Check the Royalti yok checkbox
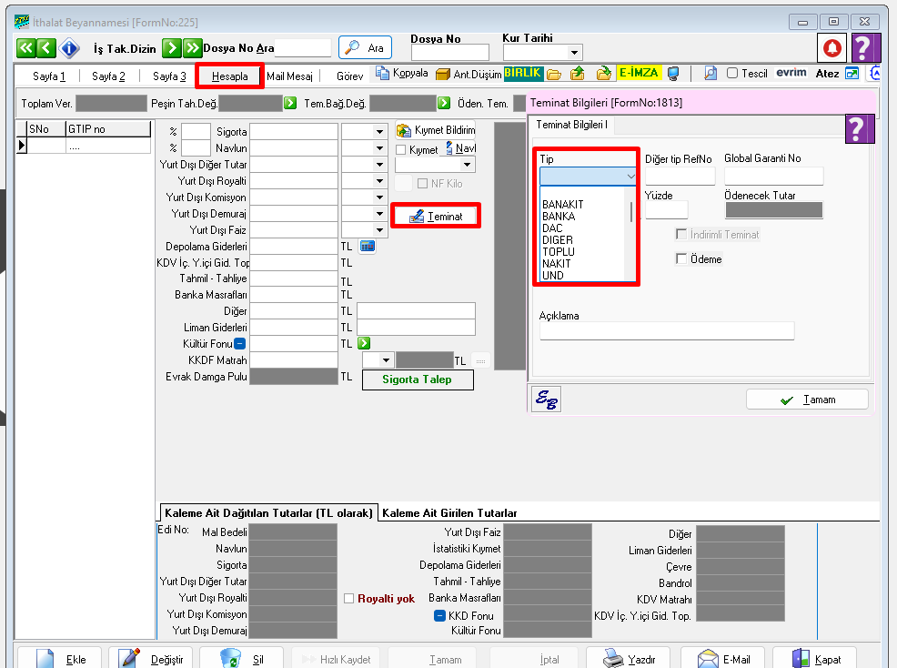Image resolution: width=897 pixels, height=668 pixels. (349, 599)
